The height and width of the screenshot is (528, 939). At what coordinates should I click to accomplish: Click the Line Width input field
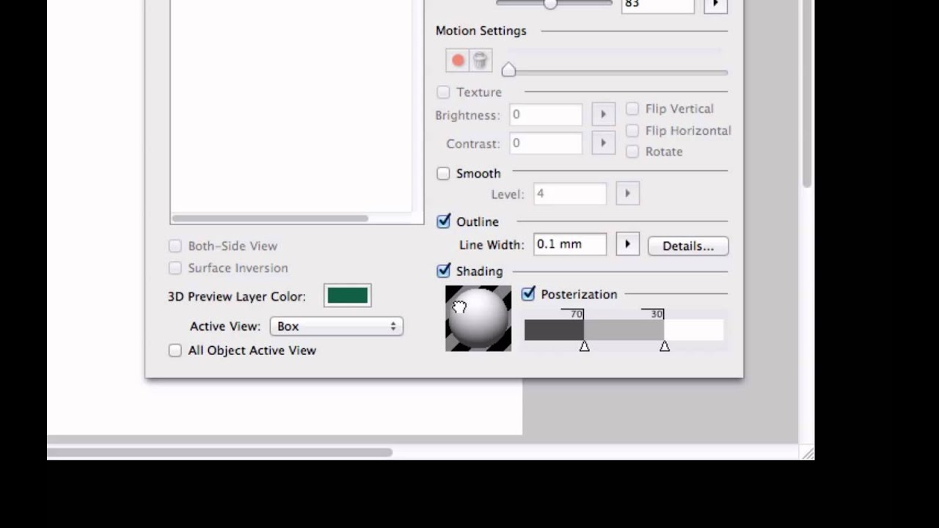(570, 244)
